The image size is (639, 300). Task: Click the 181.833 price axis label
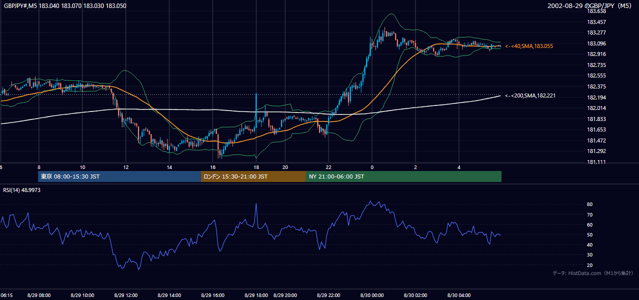coord(596,119)
